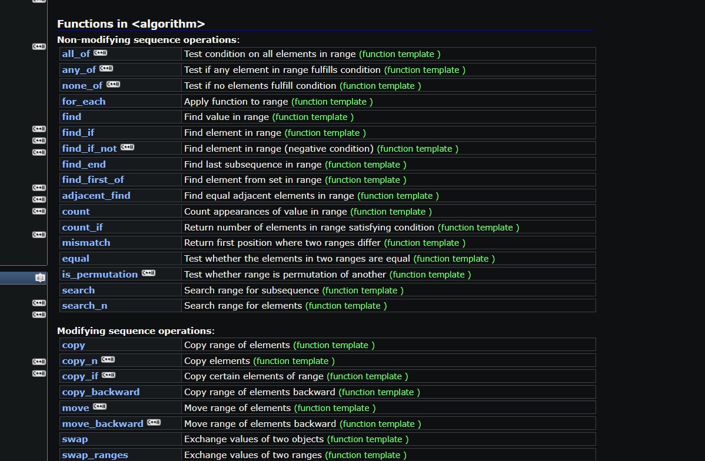Open the equal function reference
The height and width of the screenshot is (461, 705).
click(76, 259)
